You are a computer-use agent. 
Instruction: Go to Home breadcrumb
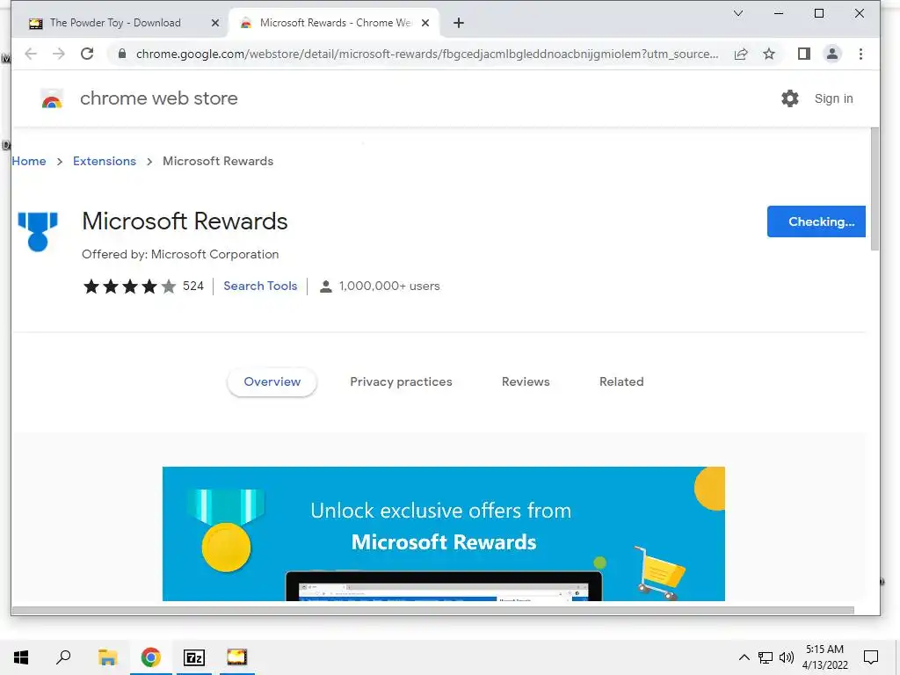click(x=29, y=162)
